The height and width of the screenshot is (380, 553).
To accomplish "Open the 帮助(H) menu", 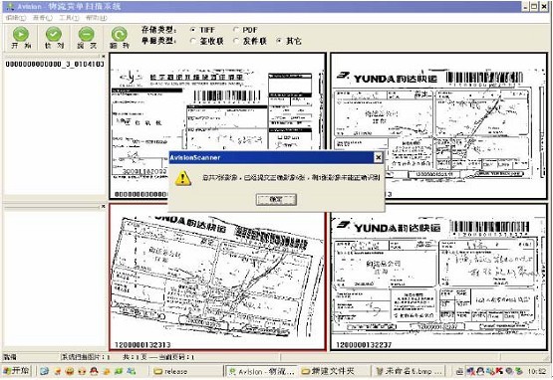I will click(x=96, y=18).
